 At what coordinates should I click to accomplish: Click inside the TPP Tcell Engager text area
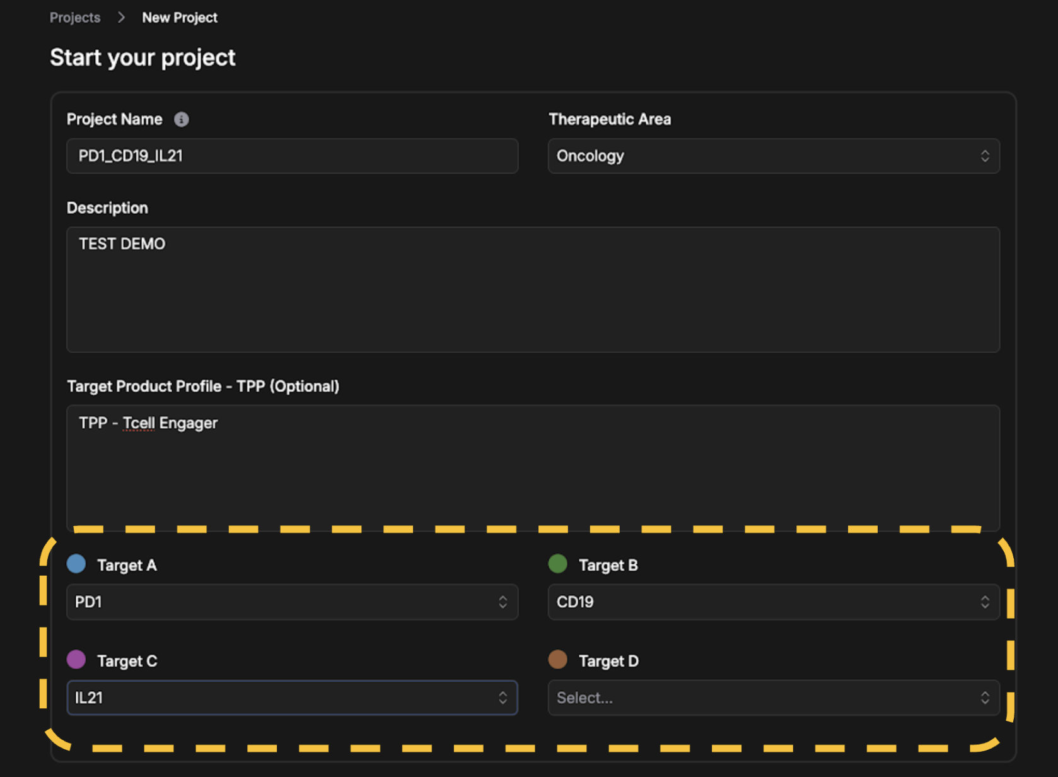[x=533, y=467]
